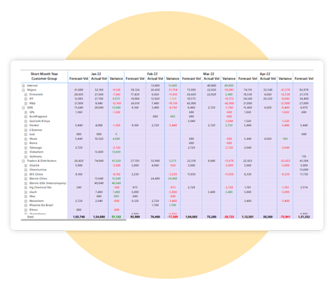Click the plus icon next to IFF
334x290 pixels.
pos(26,99)
